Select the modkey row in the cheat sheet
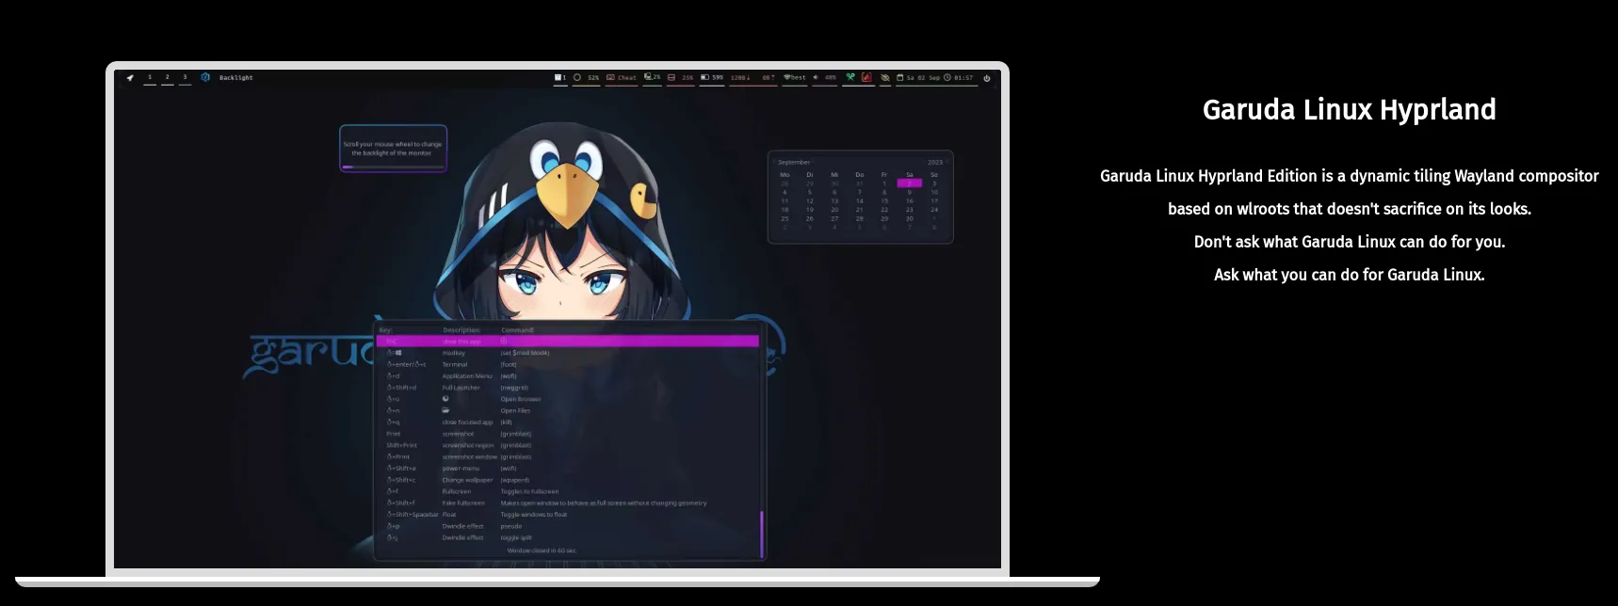Viewport: 1618px width, 606px height. coord(568,353)
